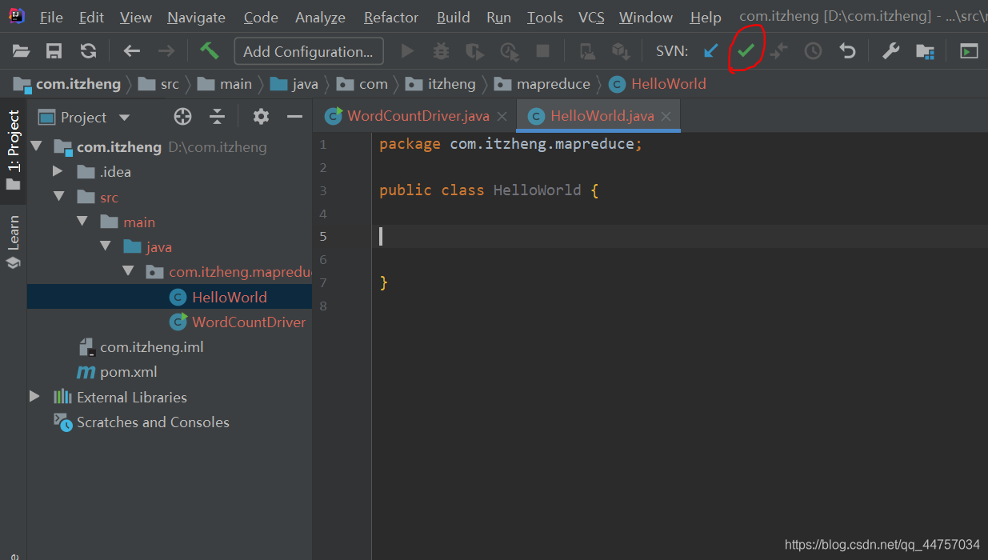This screenshot has width=988, height=560.
Task: Open Project panel gear settings
Action: coord(261,117)
